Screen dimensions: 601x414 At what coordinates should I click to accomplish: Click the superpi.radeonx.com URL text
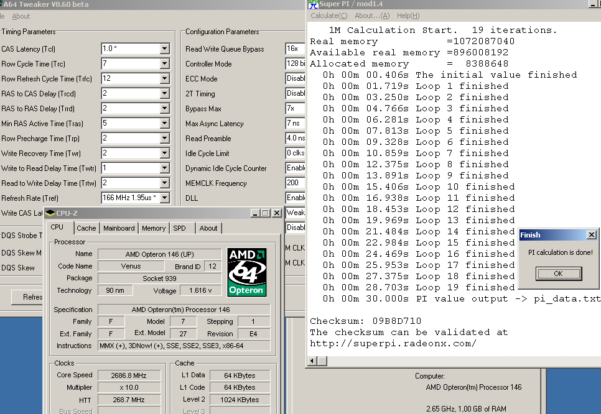click(x=393, y=343)
